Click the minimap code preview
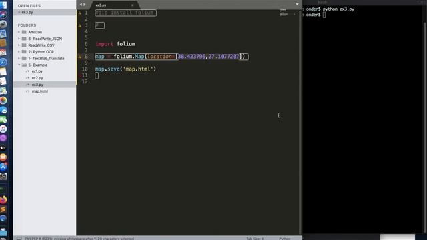Viewport: 427px width, 240px height. pos(284,13)
